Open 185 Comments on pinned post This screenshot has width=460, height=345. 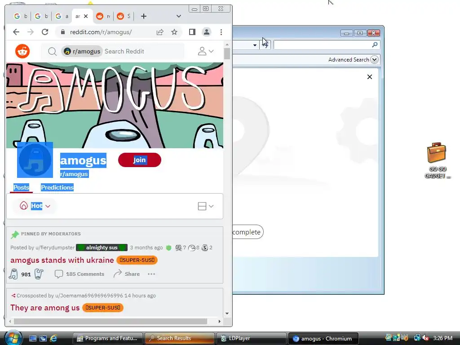pos(79,274)
